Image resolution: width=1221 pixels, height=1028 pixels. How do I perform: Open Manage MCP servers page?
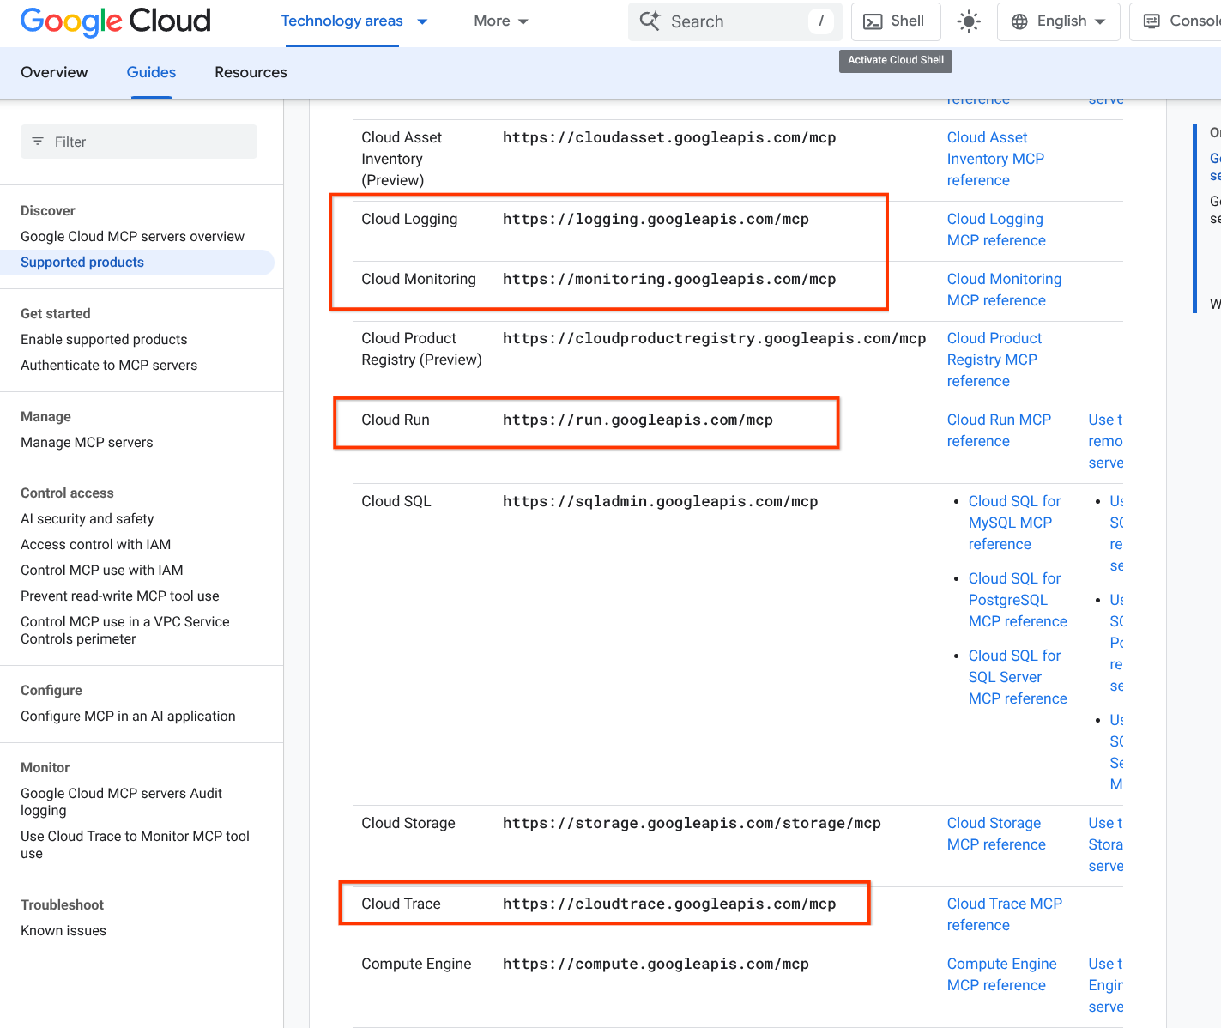[87, 442]
